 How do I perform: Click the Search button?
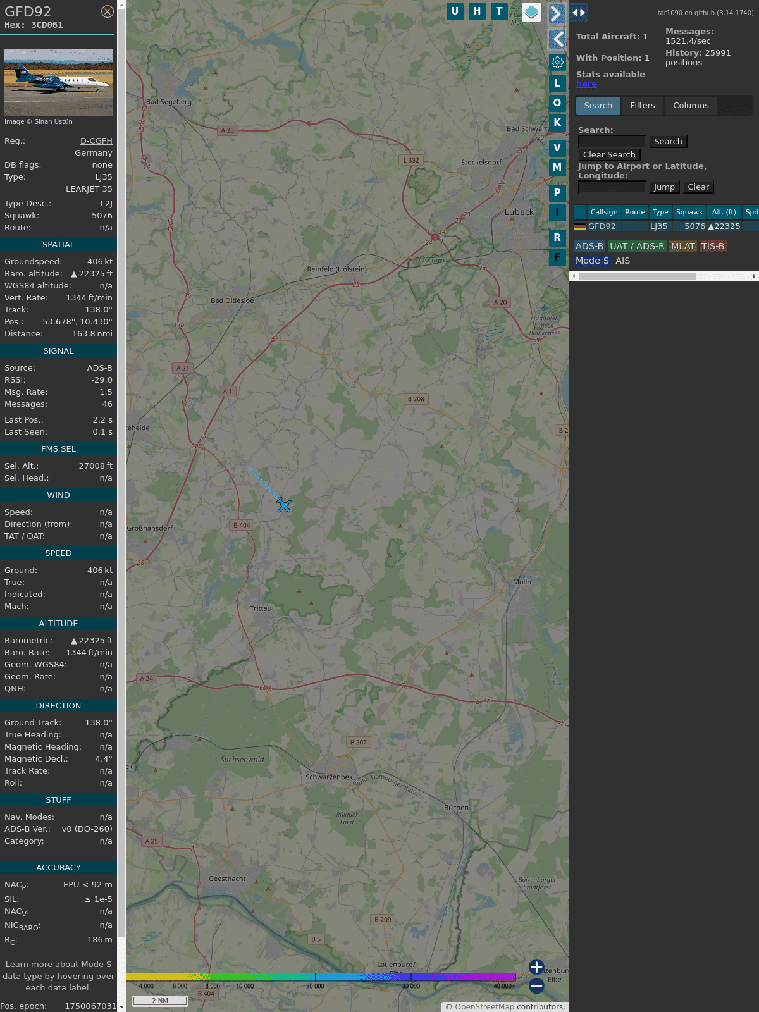[x=668, y=142]
